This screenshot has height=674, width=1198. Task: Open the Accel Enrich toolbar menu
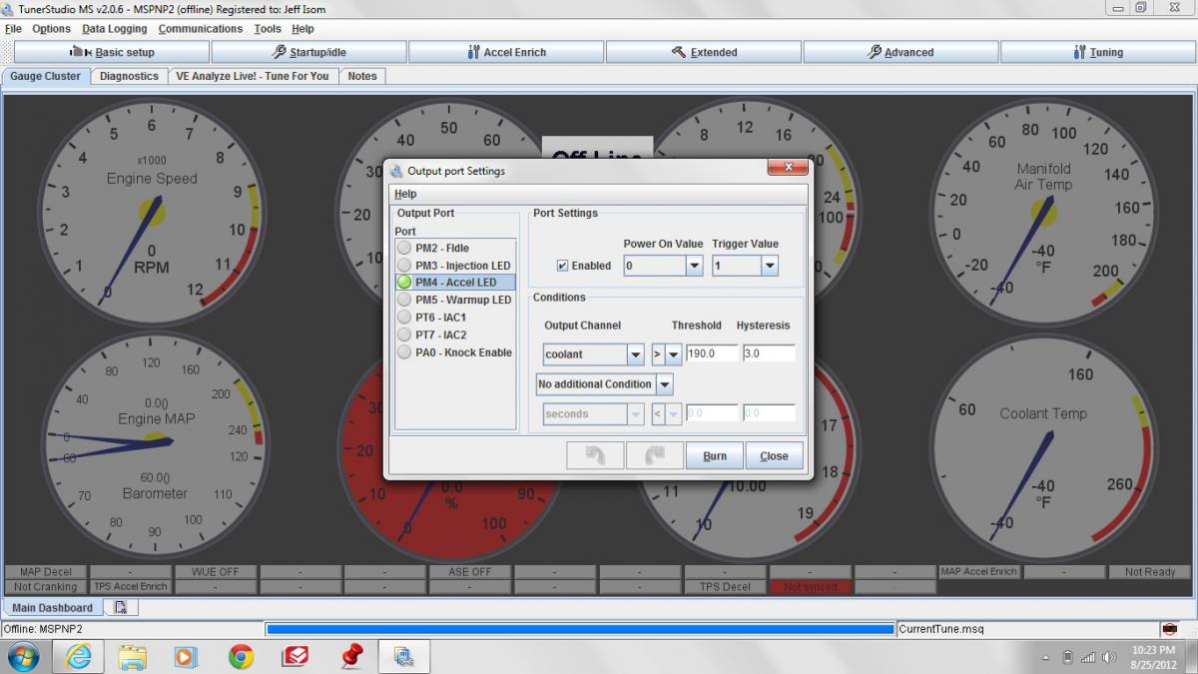[506, 52]
